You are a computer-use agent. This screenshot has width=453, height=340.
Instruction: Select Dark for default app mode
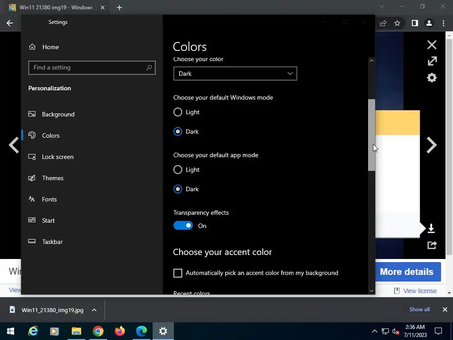tap(186, 189)
